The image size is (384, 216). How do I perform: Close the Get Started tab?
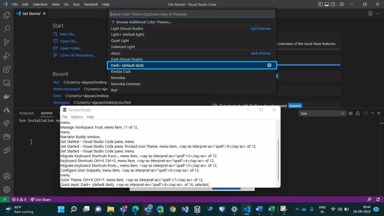pos(44,13)
